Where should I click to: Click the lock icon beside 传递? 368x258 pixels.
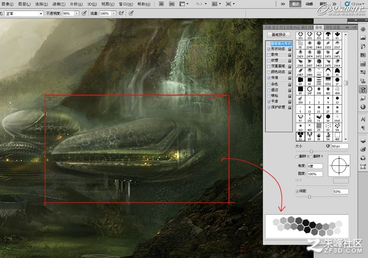[x=290, y=78]
